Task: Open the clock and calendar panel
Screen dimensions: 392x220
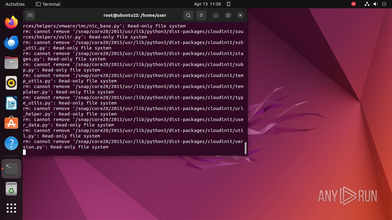Action: 207,4
